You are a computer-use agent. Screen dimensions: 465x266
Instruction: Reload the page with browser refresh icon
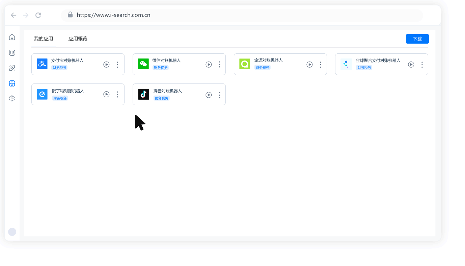[x=38, y=15]
